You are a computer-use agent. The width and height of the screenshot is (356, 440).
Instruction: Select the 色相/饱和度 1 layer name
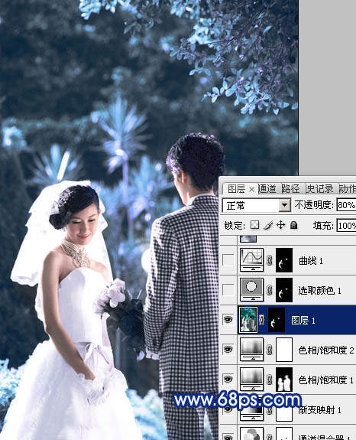[x=326, y=380]
